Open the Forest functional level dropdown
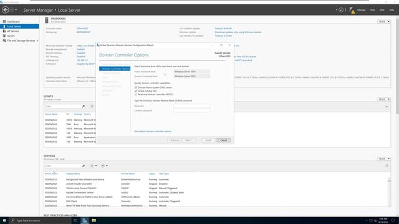 191,72
